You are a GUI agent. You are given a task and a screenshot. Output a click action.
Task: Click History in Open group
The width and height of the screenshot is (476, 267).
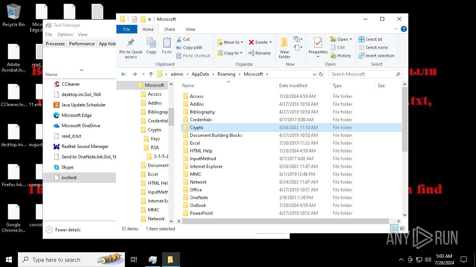pyautogui.click(x=340, y=56)
